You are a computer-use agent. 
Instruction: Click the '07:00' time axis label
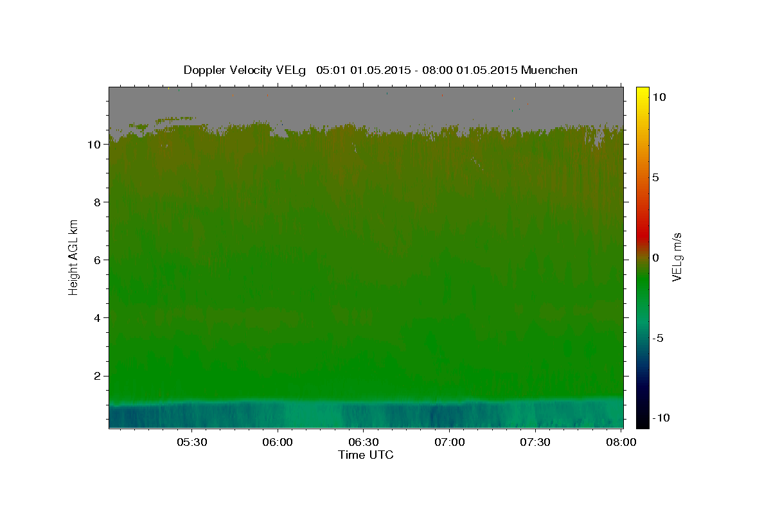[x=450, y=442]
